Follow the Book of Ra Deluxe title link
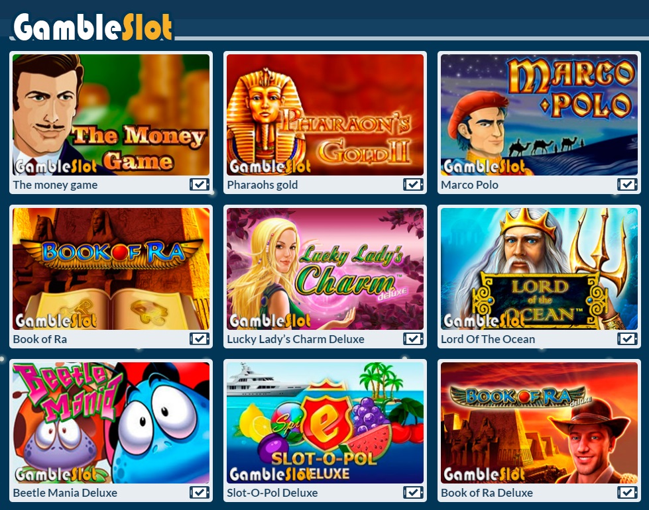 click(487, 493)
